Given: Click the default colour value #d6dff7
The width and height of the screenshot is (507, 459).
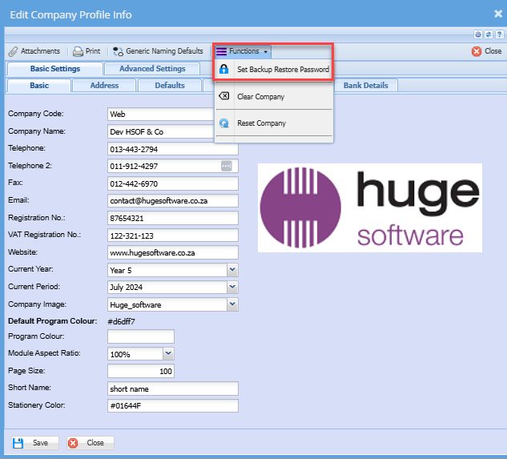Looking at the screenshot, I should tap(121, 321).
